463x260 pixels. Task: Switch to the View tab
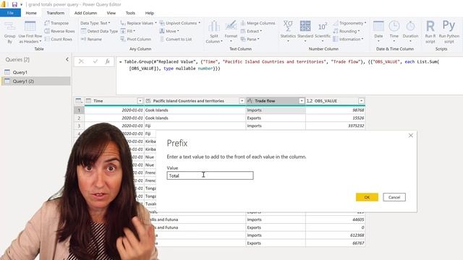tap(111, 13)
